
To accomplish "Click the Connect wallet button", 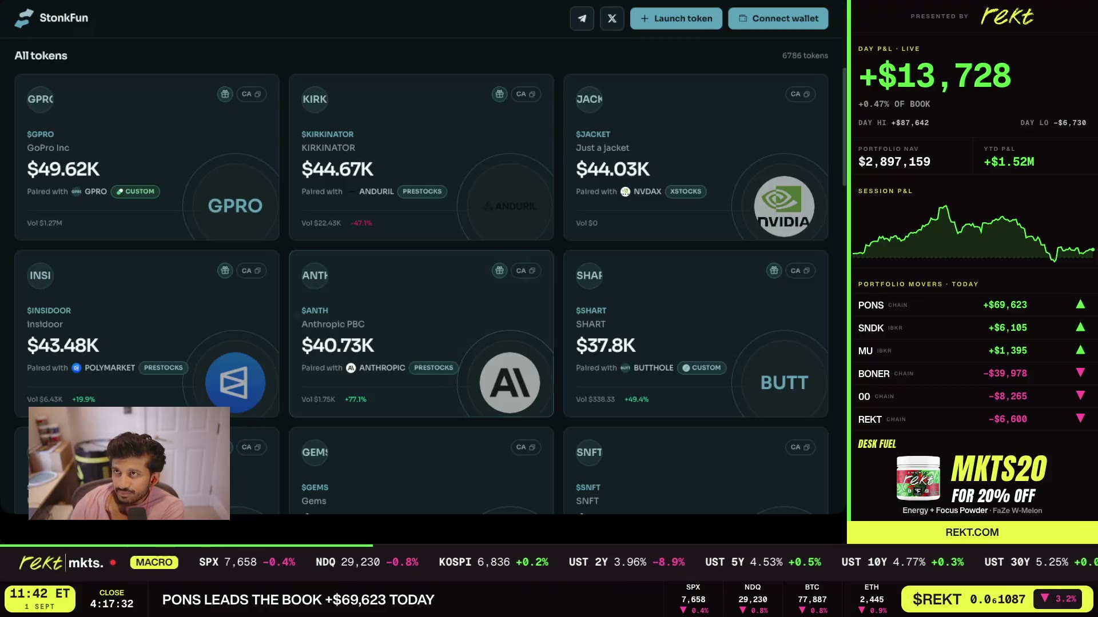I will click(778, 18).
